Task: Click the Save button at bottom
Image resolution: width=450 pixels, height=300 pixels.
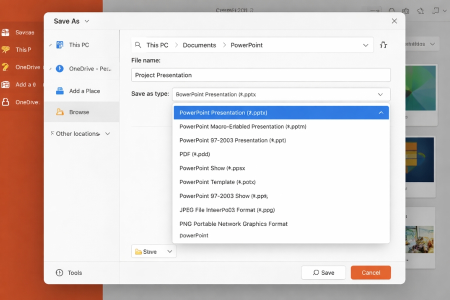Action: coord(323,272)
